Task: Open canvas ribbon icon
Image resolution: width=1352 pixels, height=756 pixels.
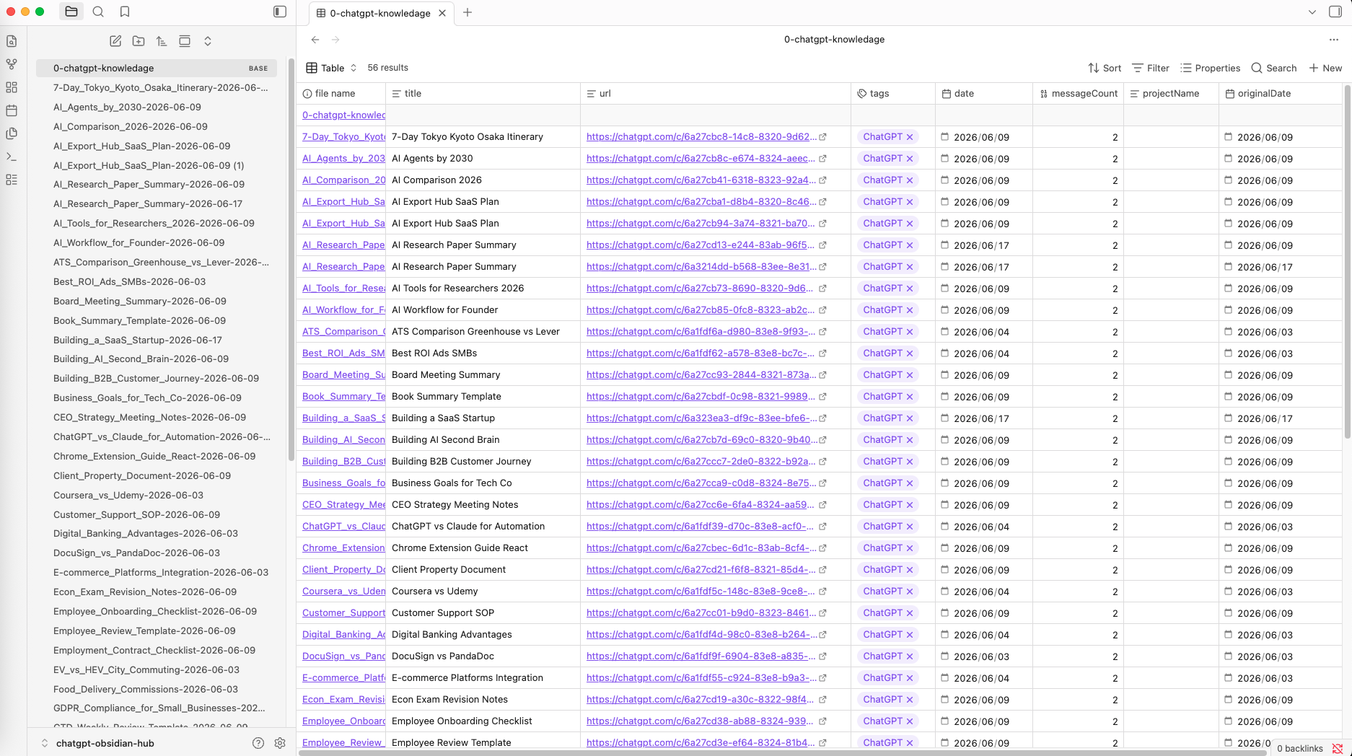Action: 12,87
